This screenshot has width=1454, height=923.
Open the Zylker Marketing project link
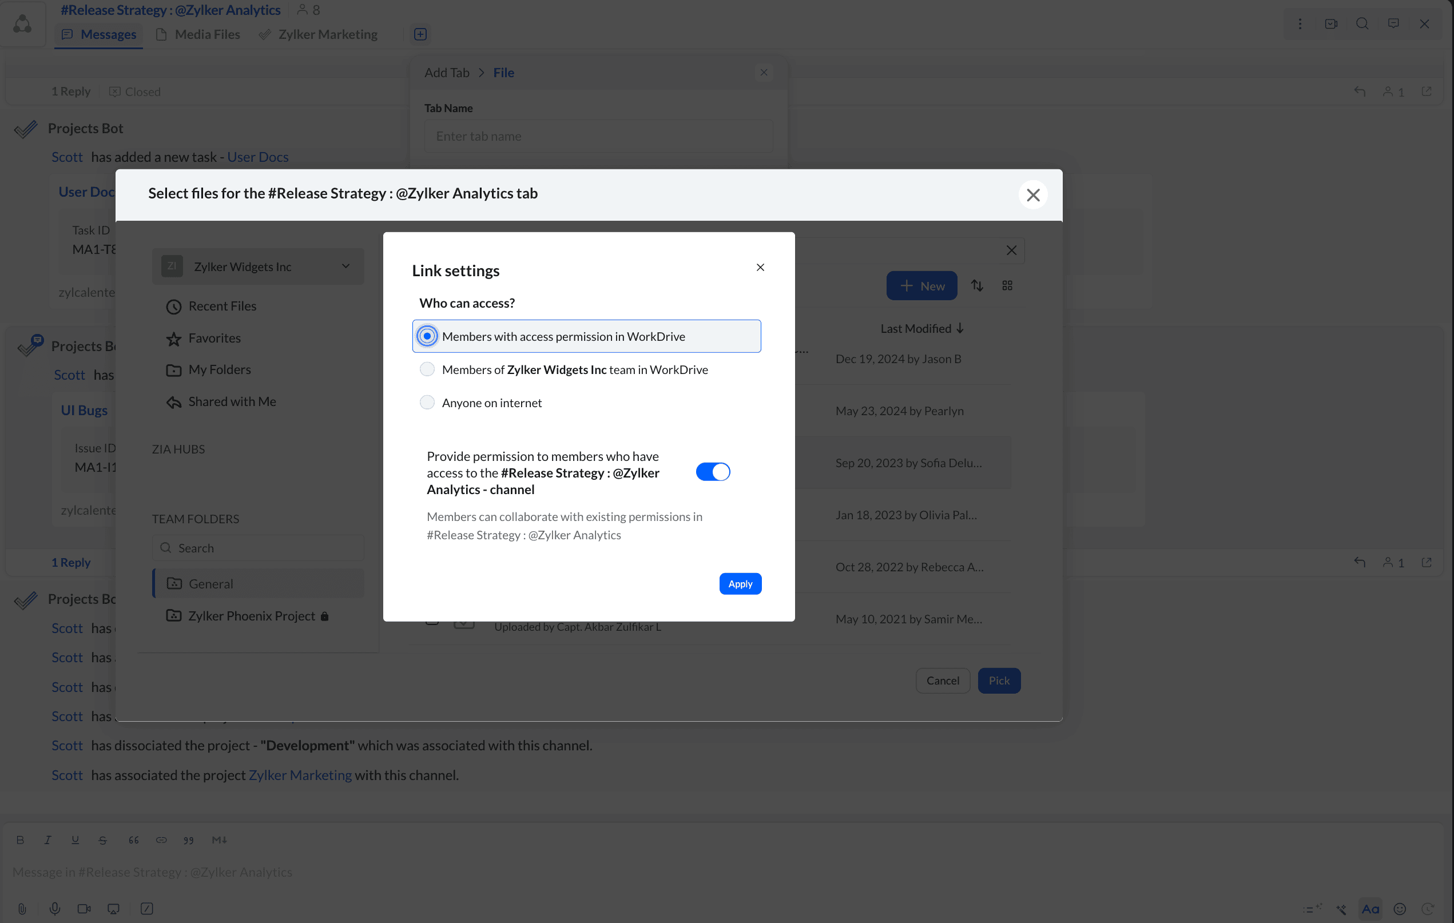(x=300, y=775)
